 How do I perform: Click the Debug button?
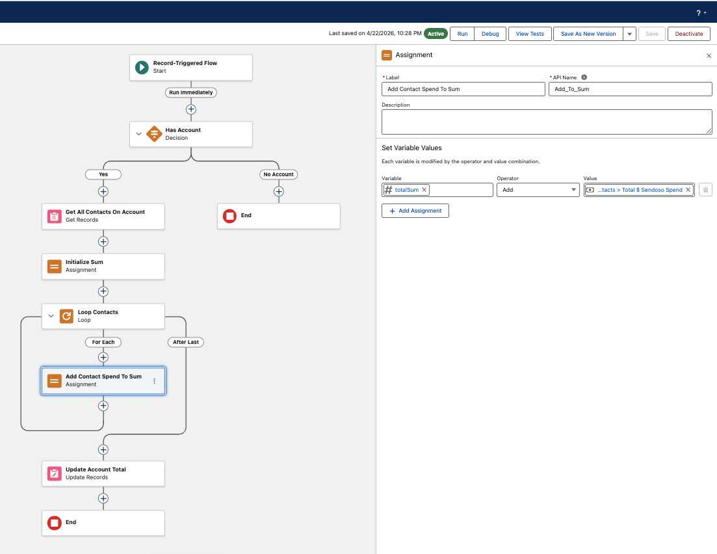(x=490, y=34)
